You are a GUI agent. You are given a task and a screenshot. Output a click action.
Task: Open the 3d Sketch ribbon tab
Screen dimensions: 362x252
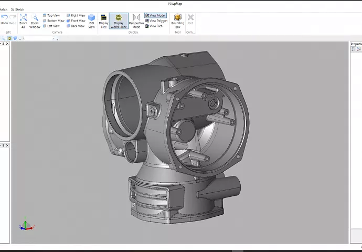click(x=17, y=9)
